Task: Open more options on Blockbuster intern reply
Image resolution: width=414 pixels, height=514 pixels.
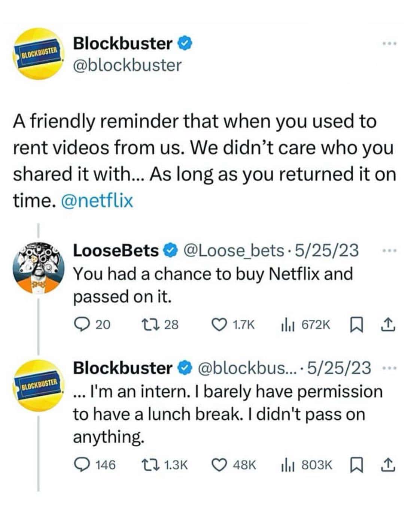Action: tap(389, 368)
